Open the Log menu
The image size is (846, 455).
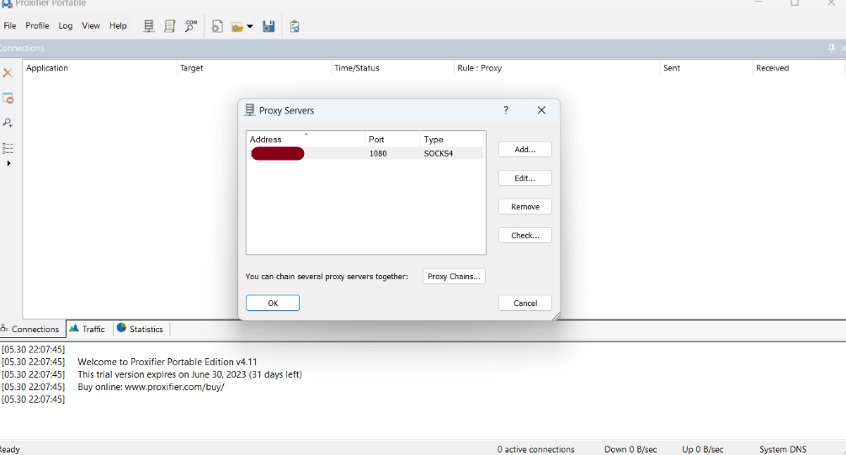(66, 26)
